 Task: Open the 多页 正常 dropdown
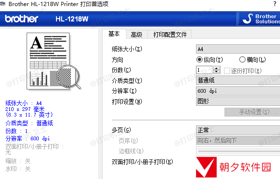(238, 130)
